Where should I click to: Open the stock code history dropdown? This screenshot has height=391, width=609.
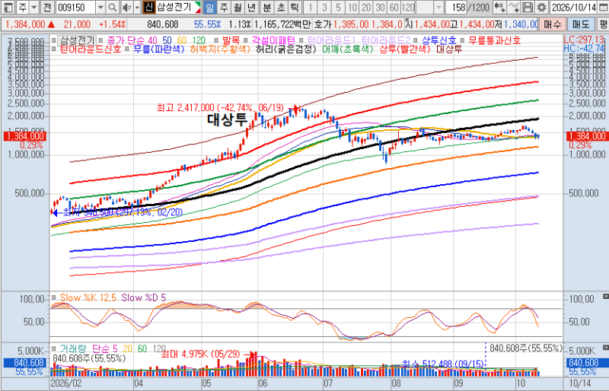pyautogui.click(x=100, y=7)
